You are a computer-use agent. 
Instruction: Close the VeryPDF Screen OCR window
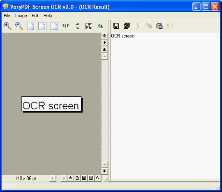pos(215,7)
